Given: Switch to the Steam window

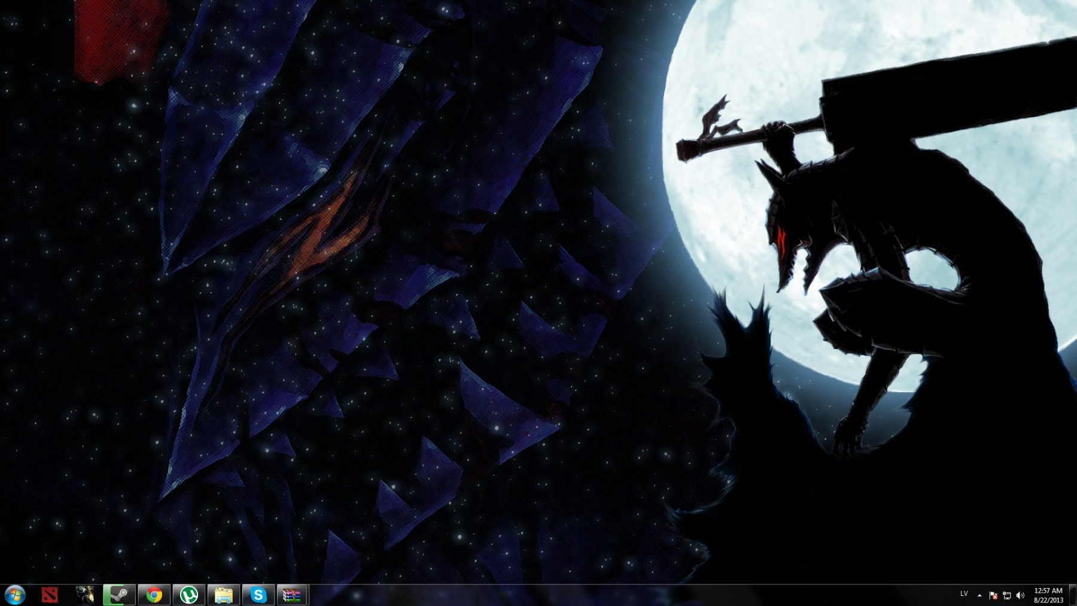Looking at the screenshot, I should tap(119, 595).
